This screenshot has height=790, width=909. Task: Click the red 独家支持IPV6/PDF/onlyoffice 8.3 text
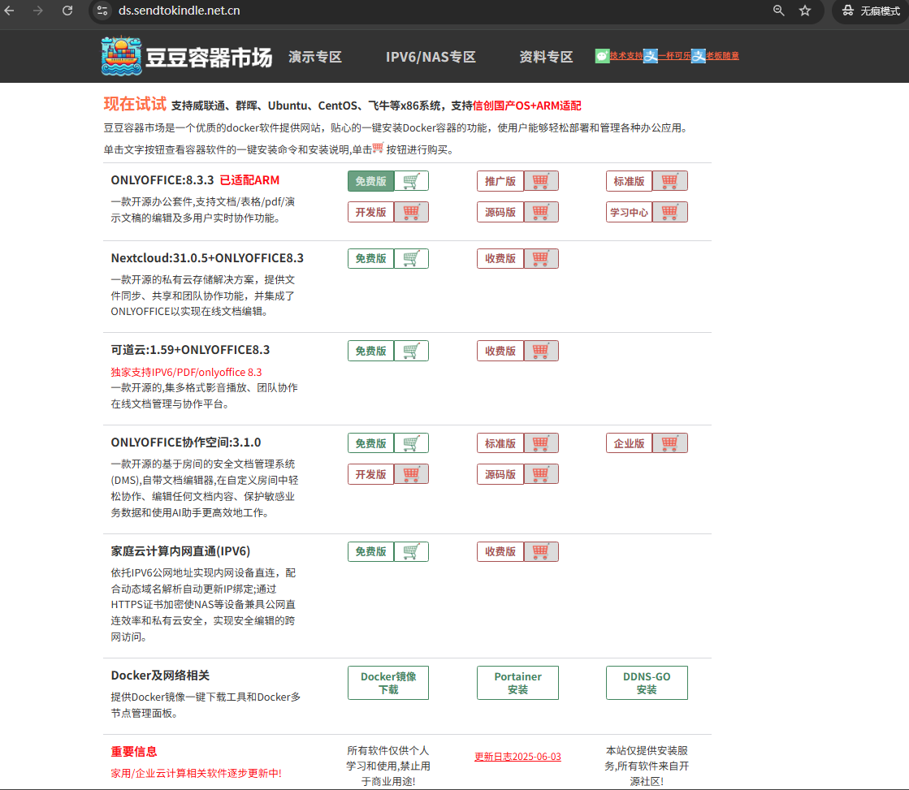coord(186,372)
